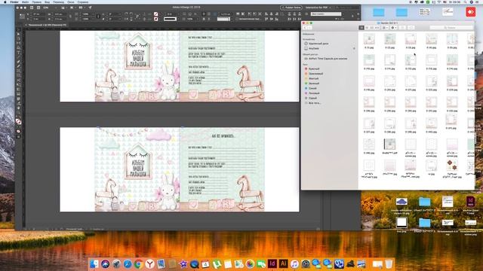Switch Finder to list view
Image resolution: width=483 pixels, height=271 pixels.
[x=367, y=28]
